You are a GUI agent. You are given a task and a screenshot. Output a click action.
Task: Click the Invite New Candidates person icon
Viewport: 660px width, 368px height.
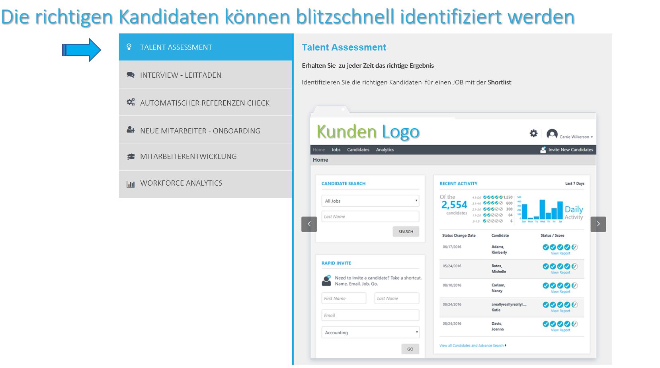pos(543,150)
